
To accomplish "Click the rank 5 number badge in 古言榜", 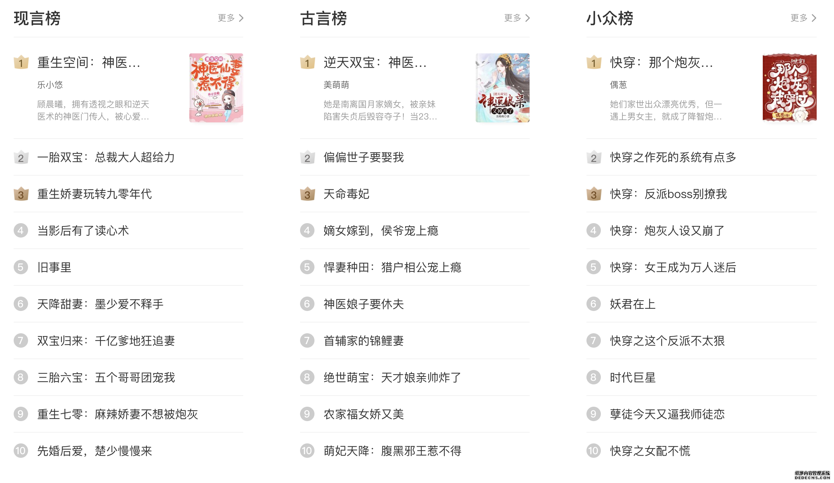I will coord(307,267).
